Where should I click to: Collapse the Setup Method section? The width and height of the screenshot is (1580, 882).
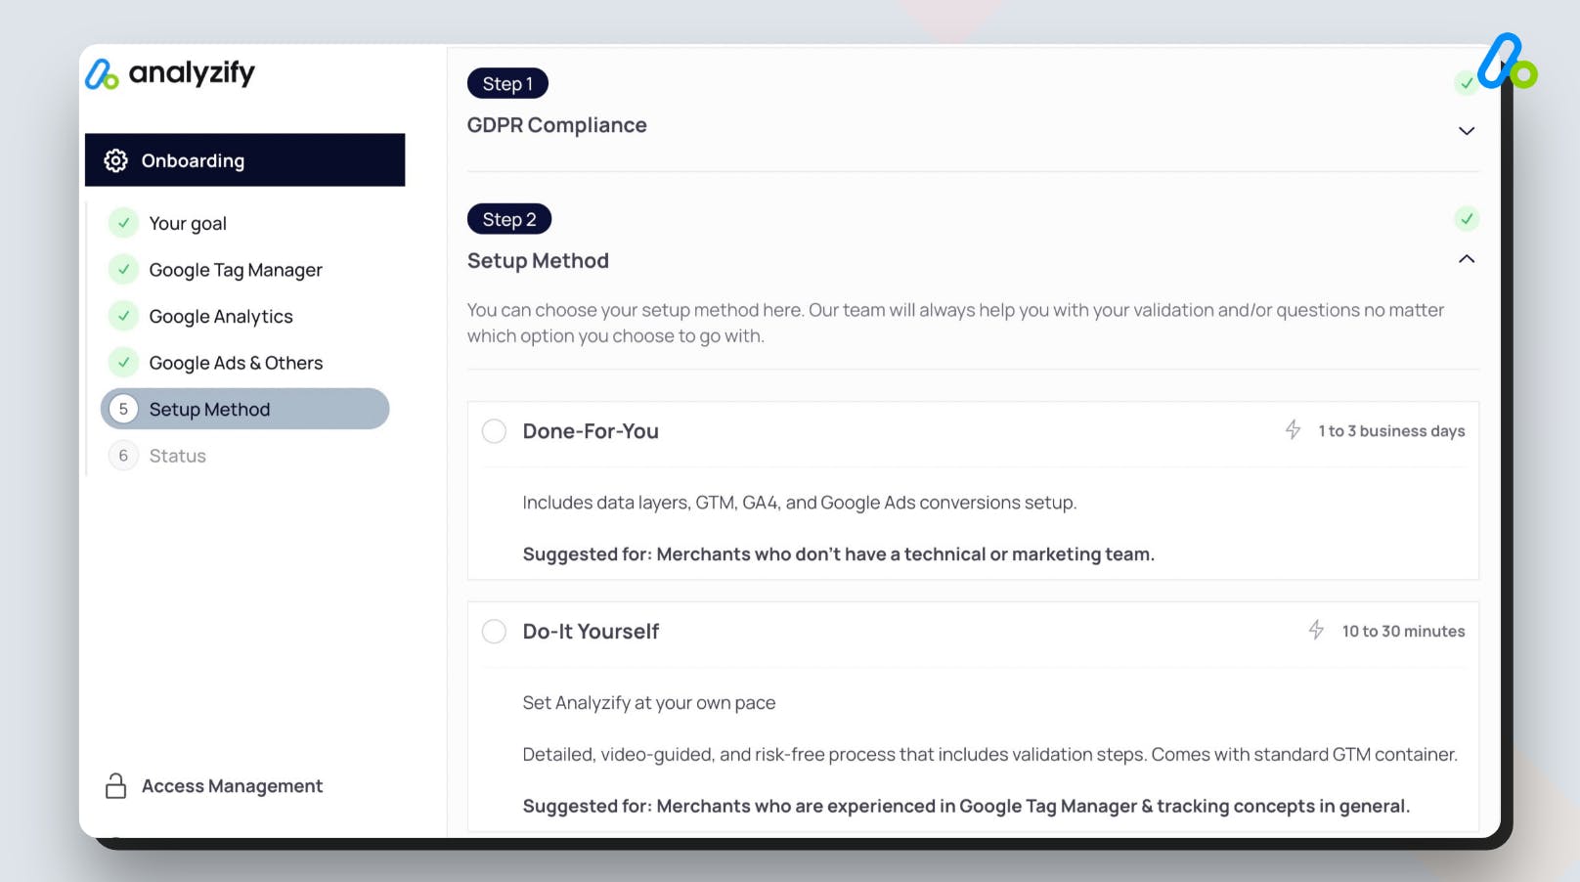point(1466,259)
